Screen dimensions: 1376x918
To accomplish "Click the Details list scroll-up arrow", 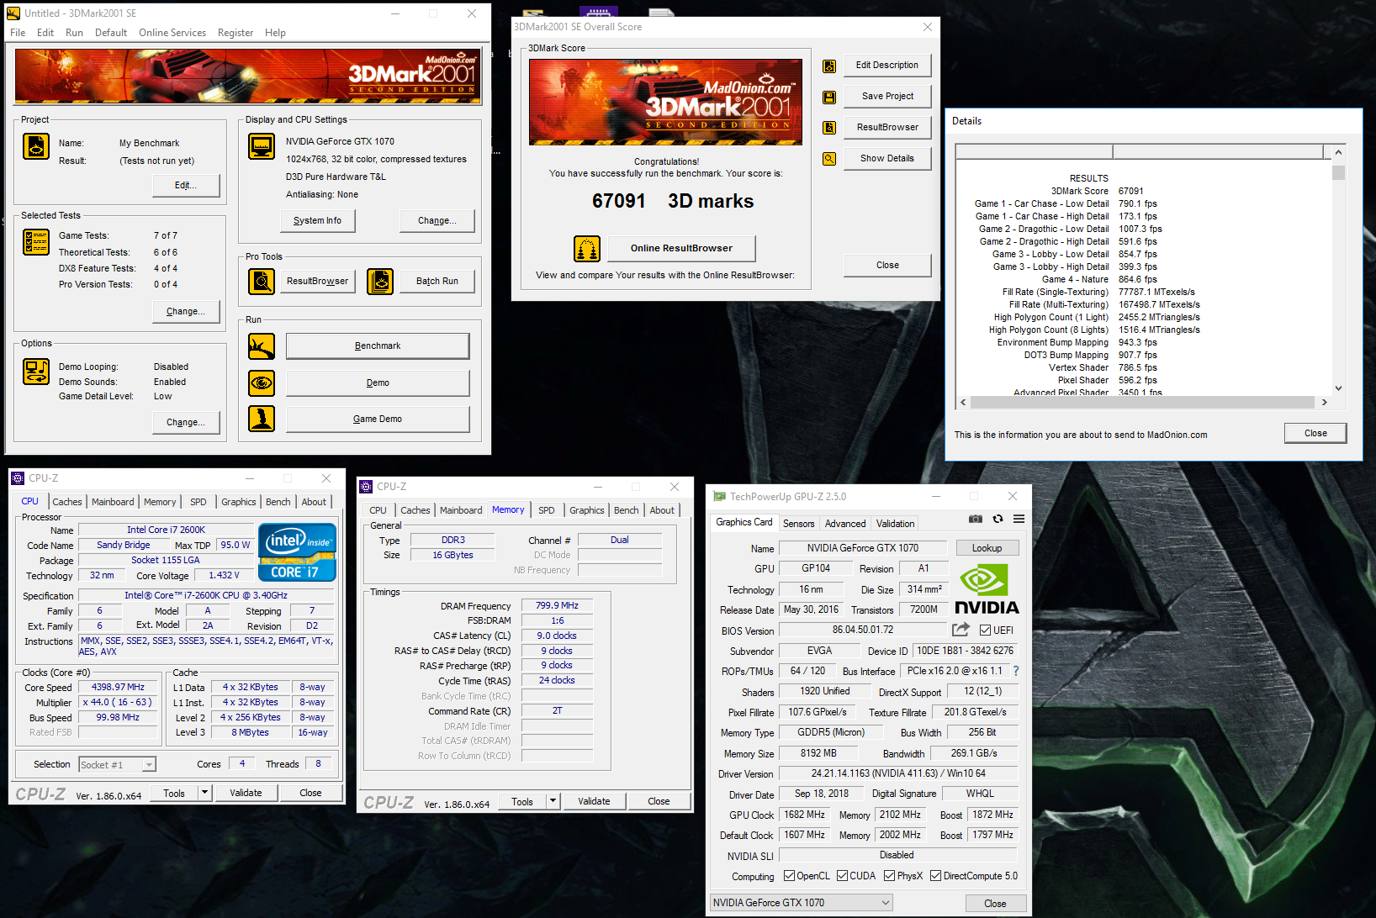I will pos(1338,151).
